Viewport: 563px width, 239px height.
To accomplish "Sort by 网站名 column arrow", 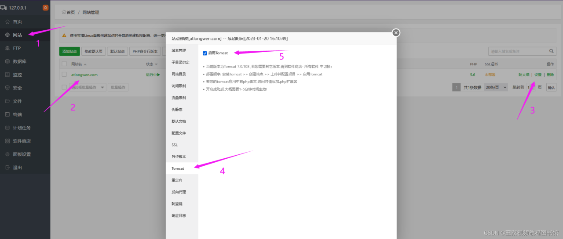I will pos(86,64).
